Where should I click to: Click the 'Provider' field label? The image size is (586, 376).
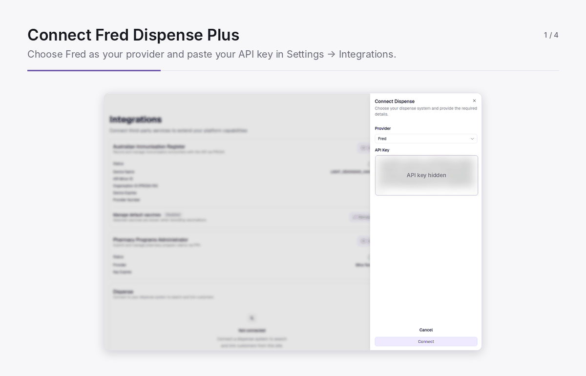pos(383,128)
